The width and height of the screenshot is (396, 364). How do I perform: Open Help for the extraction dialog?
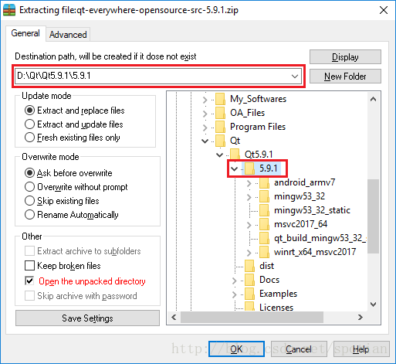pyautogui.click(x=361, y=349)
